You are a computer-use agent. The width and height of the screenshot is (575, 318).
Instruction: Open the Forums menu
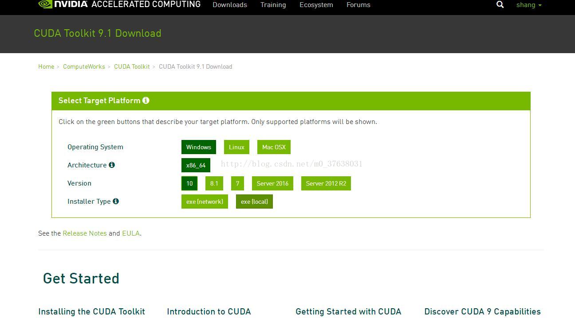pos(358,5)
